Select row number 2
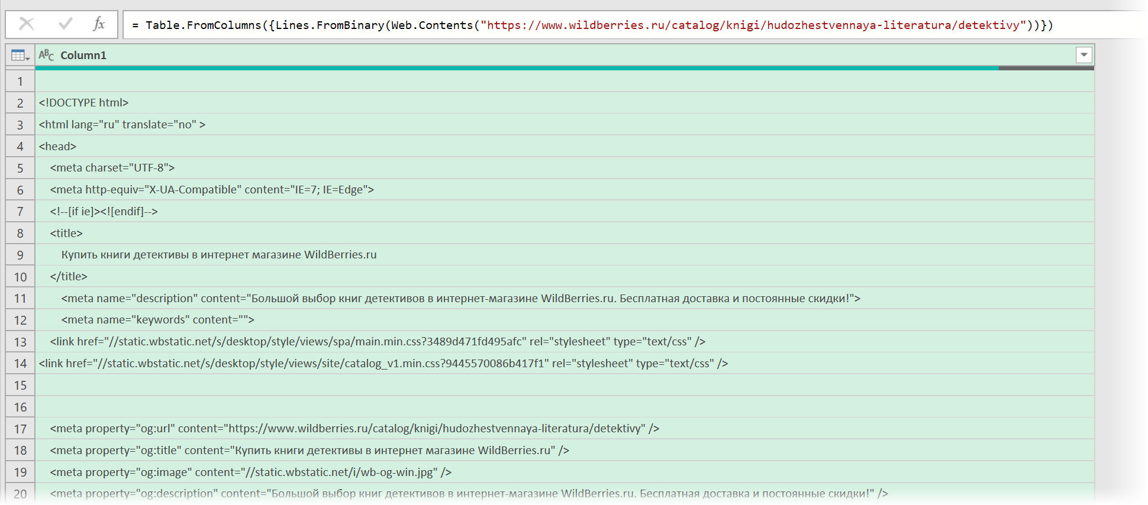This screenshot has width=1148, height=505. click(20, 103)
